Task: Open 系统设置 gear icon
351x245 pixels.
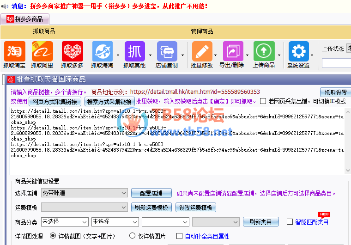Action: [x=299, y=51]
